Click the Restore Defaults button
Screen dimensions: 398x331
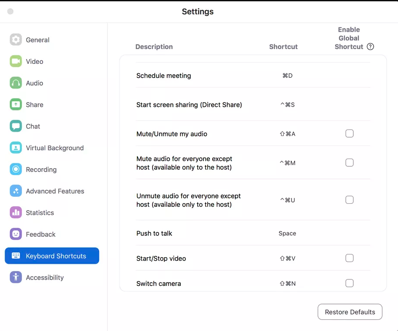pos(350,311)
